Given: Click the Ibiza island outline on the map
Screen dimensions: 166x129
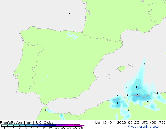Looking at the screenshot, I should click(x=108, y=76).
